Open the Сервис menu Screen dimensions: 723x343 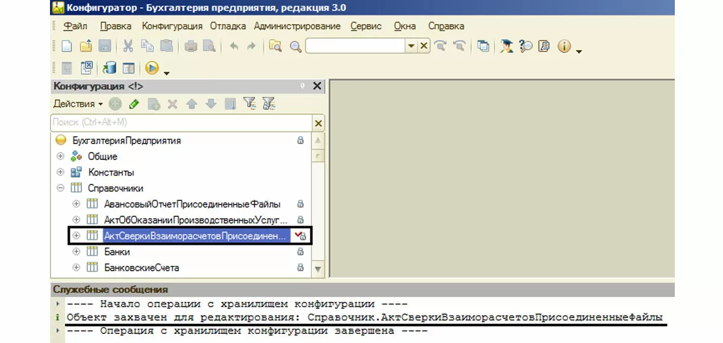pyautogui.click(x=366, y=26)
